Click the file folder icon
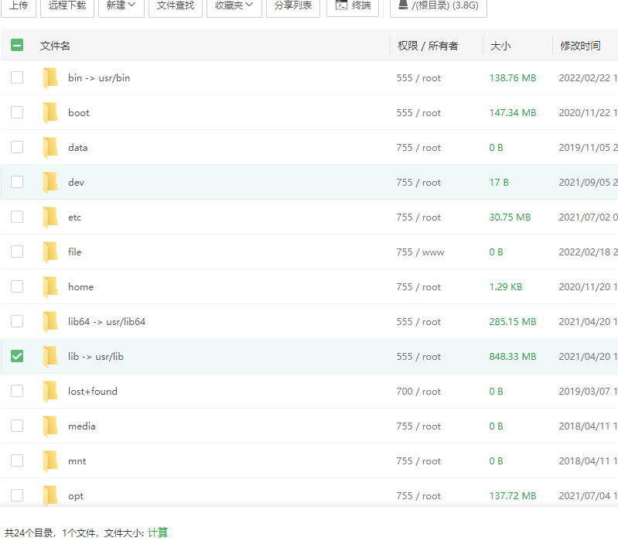 click(x=50, y=252)
